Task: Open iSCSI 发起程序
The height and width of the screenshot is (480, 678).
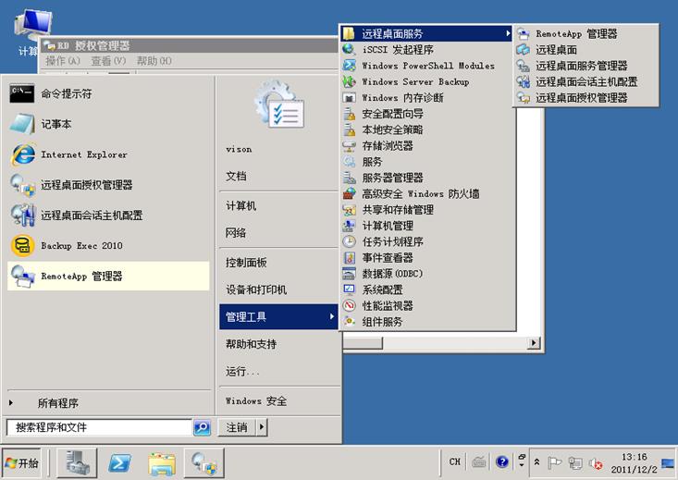Action: tap(427, 49)
